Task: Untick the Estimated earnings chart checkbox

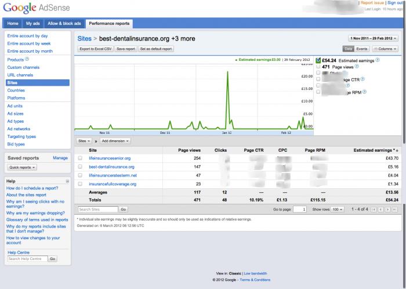Action: 318,60
